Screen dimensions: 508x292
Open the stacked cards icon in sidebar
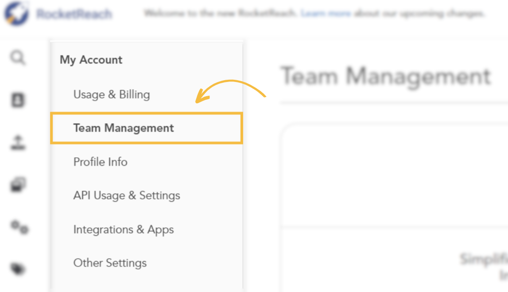pyautogui.click(x=18, y=185)
